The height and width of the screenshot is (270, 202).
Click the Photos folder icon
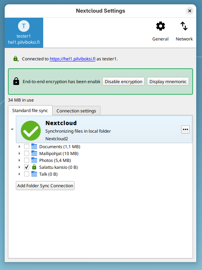(x=34, y=160)
